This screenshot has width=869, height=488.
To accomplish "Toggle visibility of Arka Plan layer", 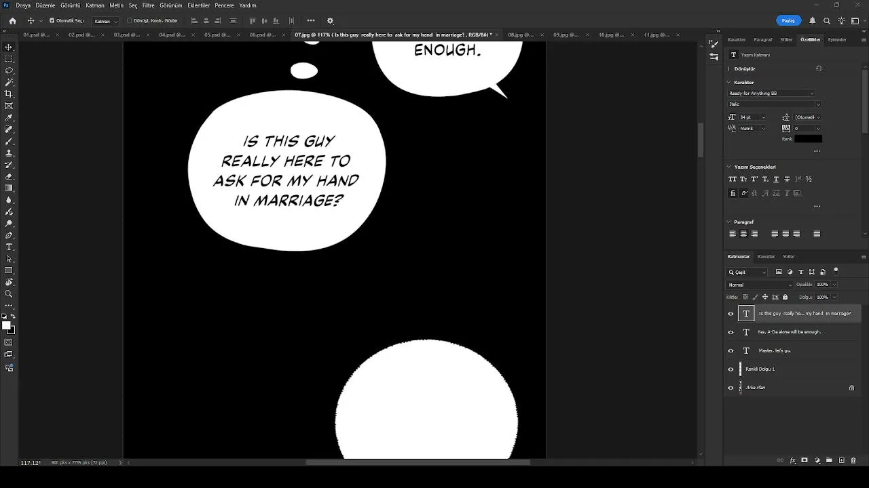I will tap(731, 388).
